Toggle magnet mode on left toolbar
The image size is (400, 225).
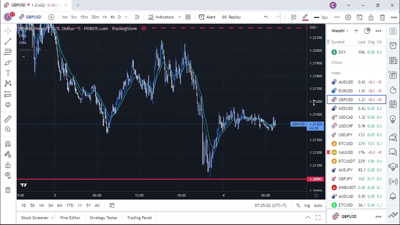point(8,144)
